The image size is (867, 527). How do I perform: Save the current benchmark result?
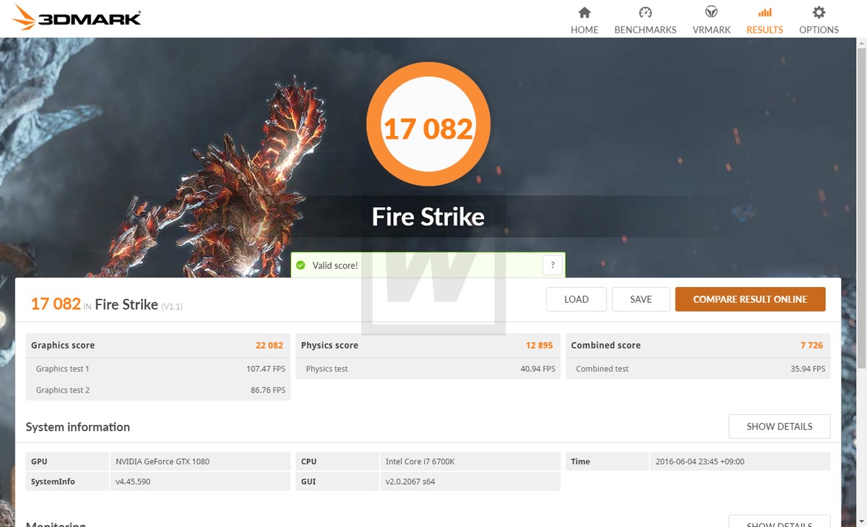click(x=641, y=299)
